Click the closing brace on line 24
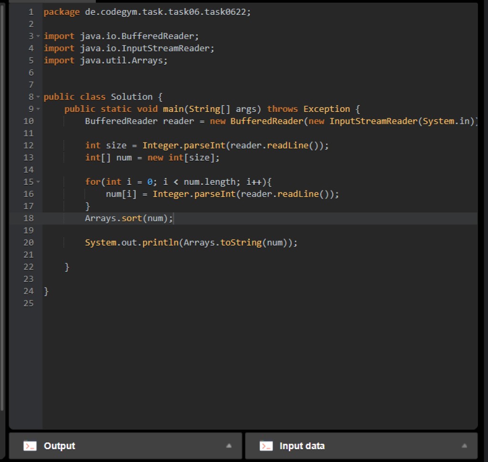The height and width of the screenshot is (462, 488). pyautogui.click(x=46, y=291)
